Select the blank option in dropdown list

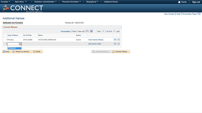pos(15,46)
